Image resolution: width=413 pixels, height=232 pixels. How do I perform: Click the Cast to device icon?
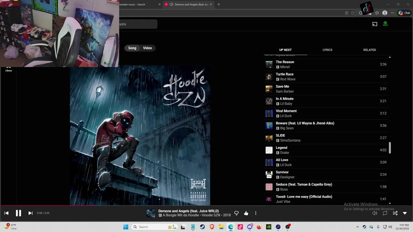[375, 24]
